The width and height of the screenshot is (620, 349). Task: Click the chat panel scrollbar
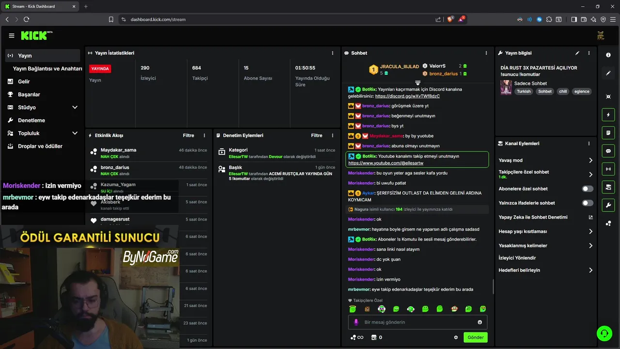point(493,286)
